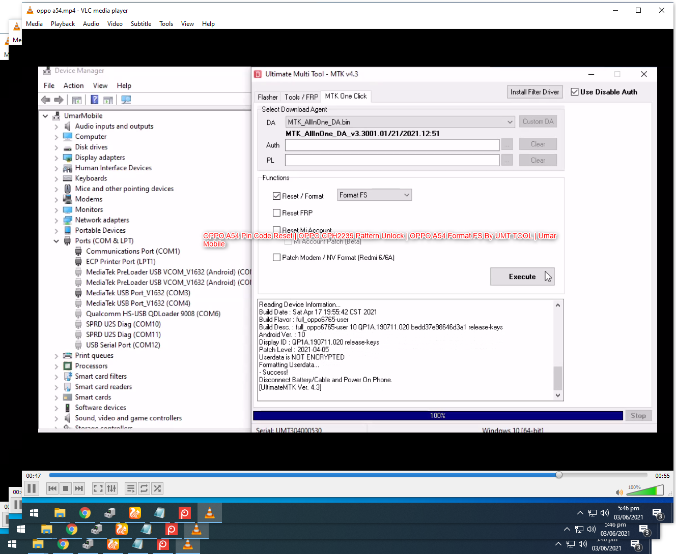The image size is (676, 554).
Task: Select Qualcomm HS-USB QDLoader 9008 (COM6)
Action: pyautogui.click(x=153, y=314)
